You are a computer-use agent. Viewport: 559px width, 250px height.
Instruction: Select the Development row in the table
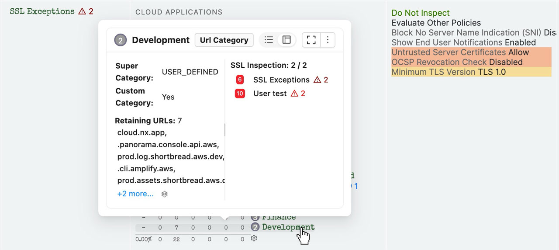(288, 227)
